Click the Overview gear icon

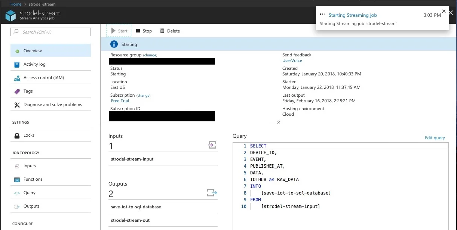pyautogui.click(x=17, y=51)
